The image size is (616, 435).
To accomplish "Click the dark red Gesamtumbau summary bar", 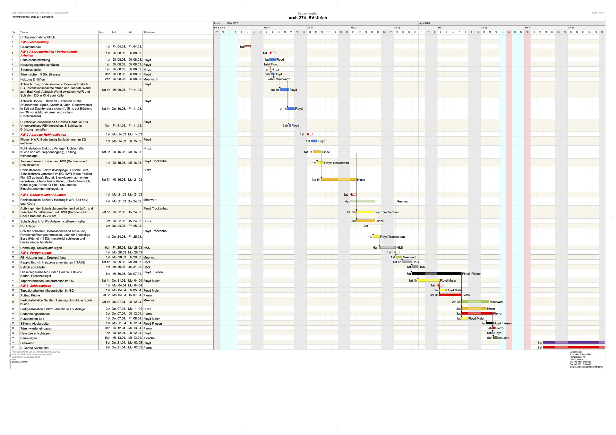I will pos(248,46).
